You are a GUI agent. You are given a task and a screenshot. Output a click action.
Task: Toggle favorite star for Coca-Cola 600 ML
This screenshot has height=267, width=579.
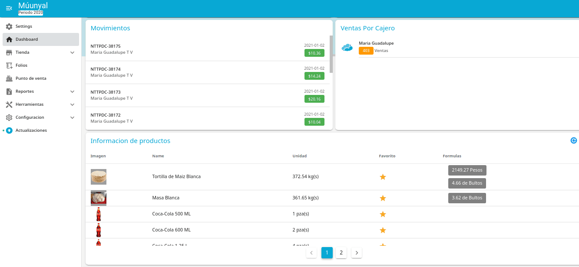click(383, 230)
